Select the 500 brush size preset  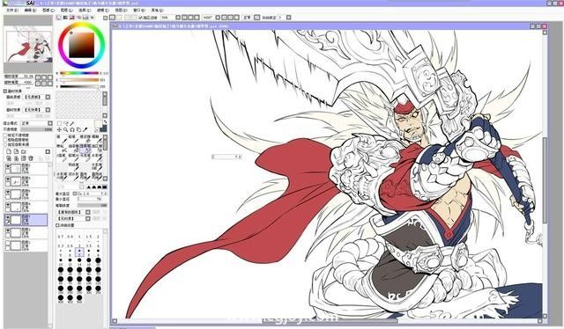79,298
